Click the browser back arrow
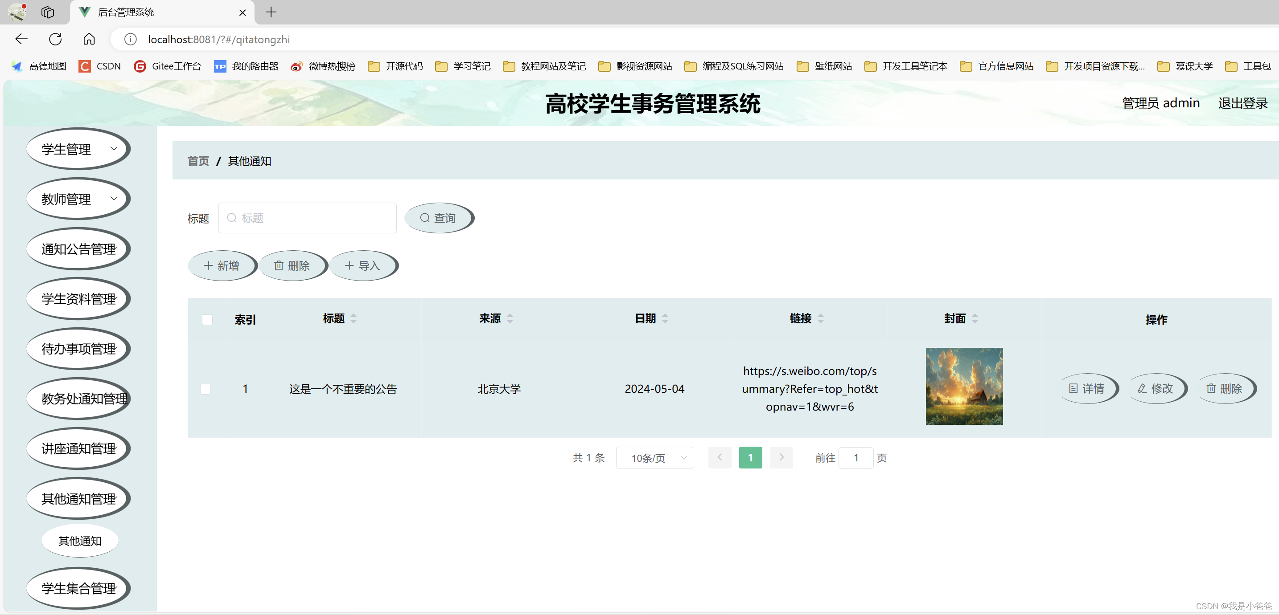This screenshot has width=1279, height=615. tap(21, 39)
